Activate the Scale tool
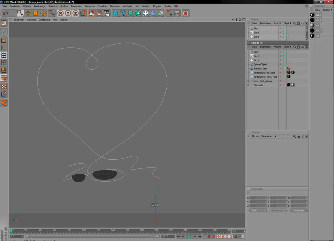The image size is (334, 241). point(35,13)
